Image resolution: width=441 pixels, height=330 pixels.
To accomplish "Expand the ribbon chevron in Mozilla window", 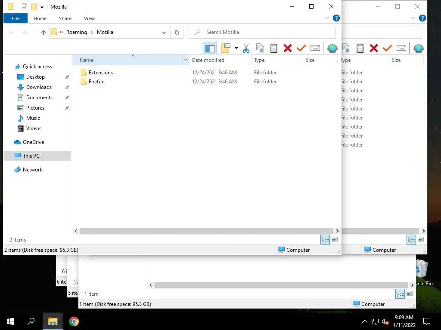I will (327, 18).
